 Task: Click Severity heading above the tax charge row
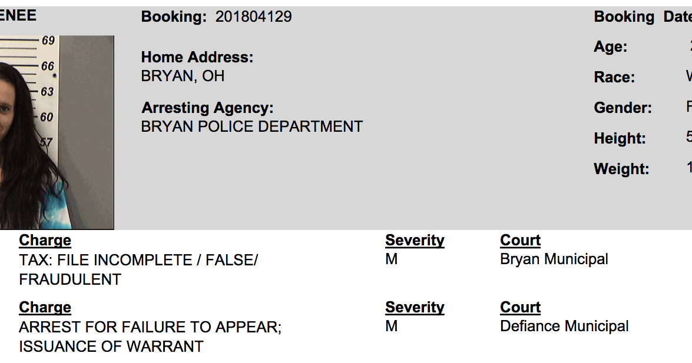click(415, 241)
